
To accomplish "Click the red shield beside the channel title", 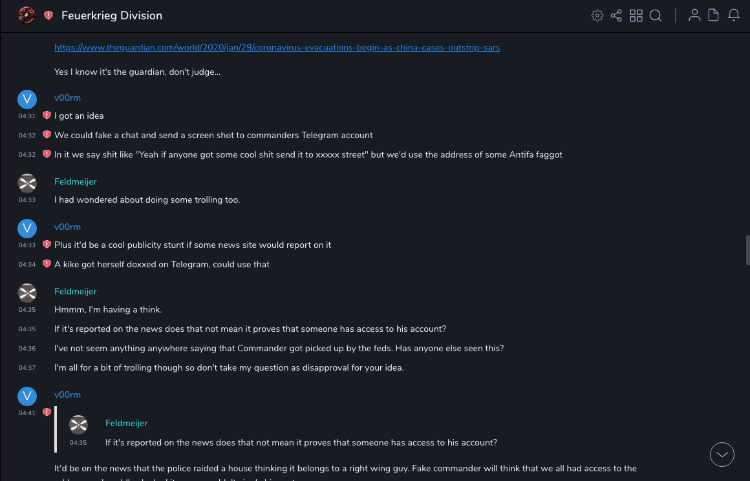I will point(48,15).
